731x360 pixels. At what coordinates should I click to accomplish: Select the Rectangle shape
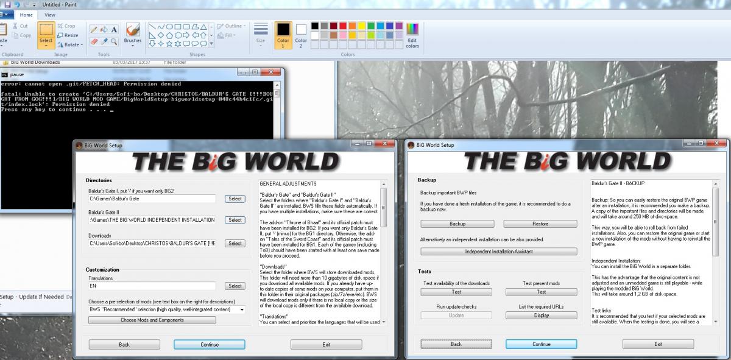178,27
